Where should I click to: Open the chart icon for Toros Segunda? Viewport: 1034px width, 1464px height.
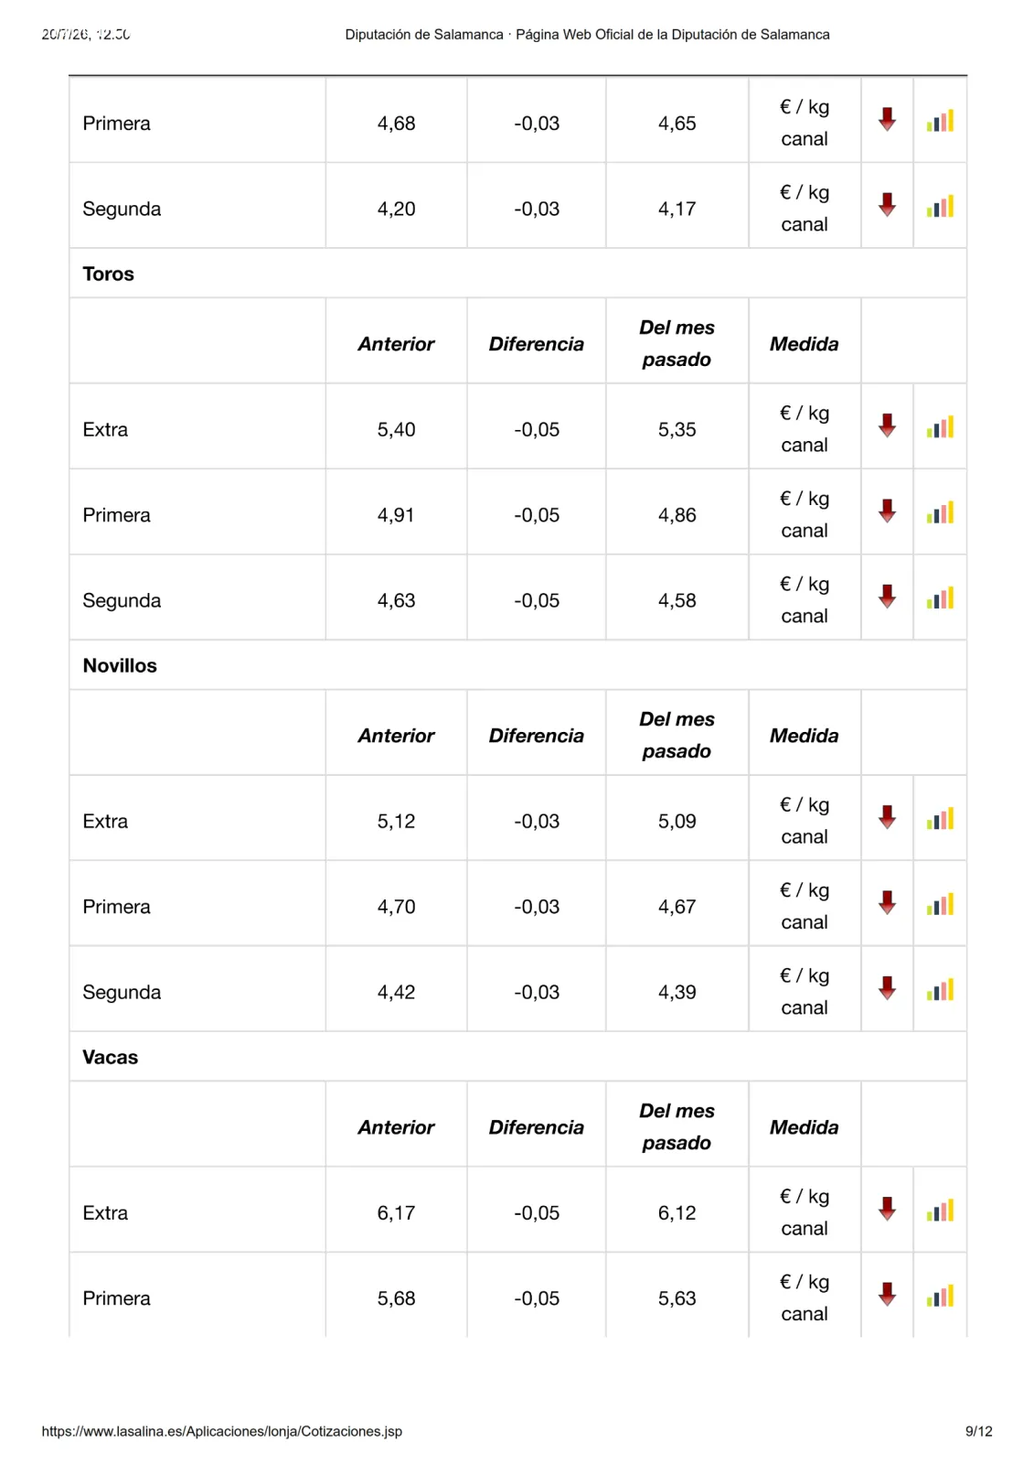pos(940,597)
